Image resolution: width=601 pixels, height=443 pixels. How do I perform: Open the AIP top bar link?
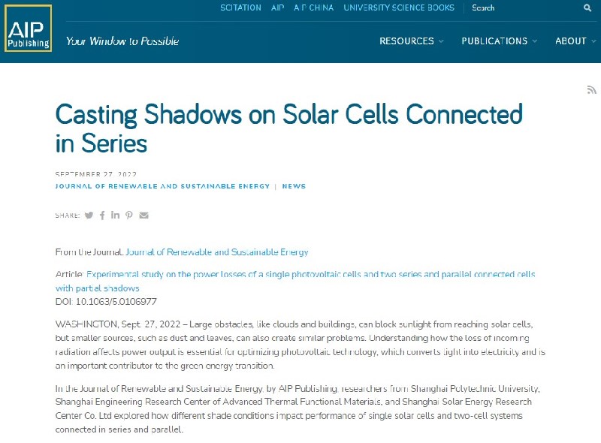tap(277, 8)
